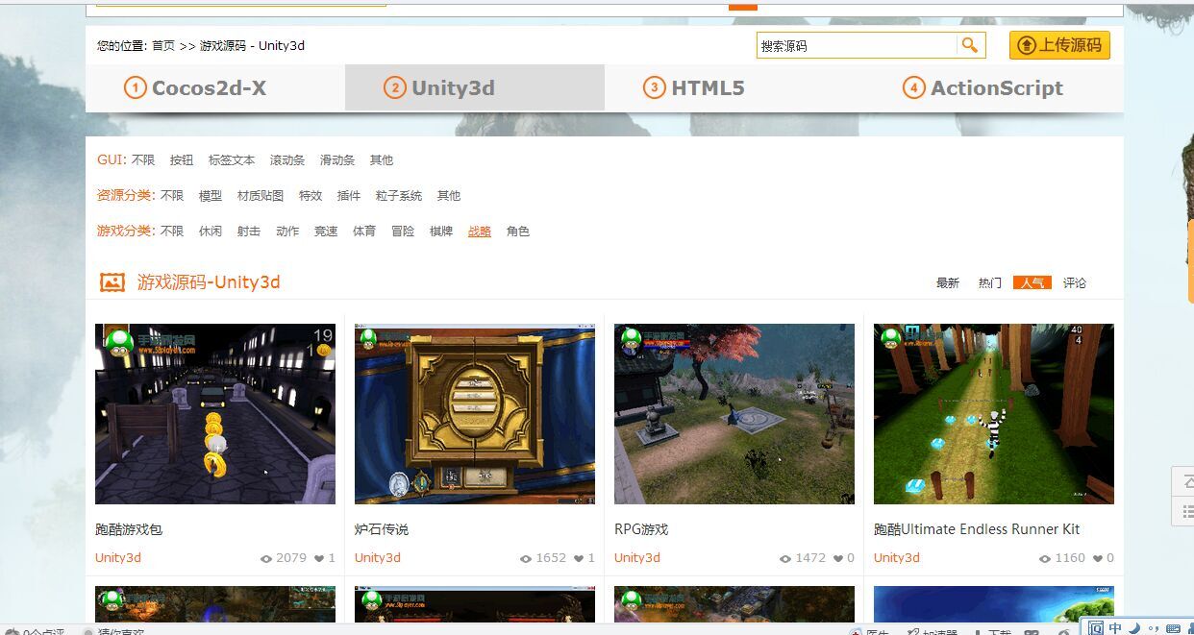Image resolution: width=1194 pixels, height=635 pixels.
Task: Click the IME moon icon
Action: [1135, 628]
